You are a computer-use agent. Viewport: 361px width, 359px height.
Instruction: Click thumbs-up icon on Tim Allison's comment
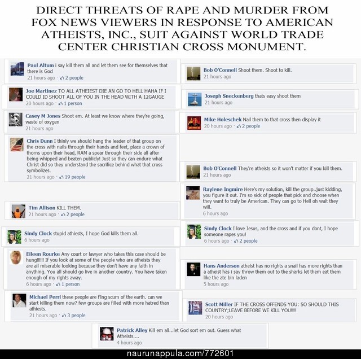(63, 214)
